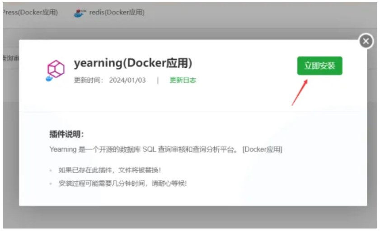This screenshot has width=380, height=231.
Task: Click the note 如果已存在此插件 line
Action: 109,170
